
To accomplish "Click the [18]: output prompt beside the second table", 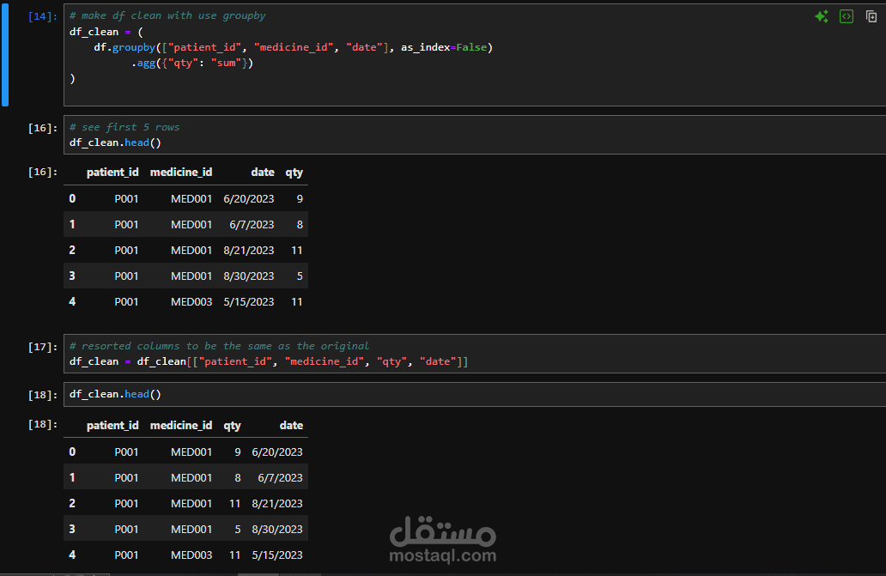I will (43, 424).
